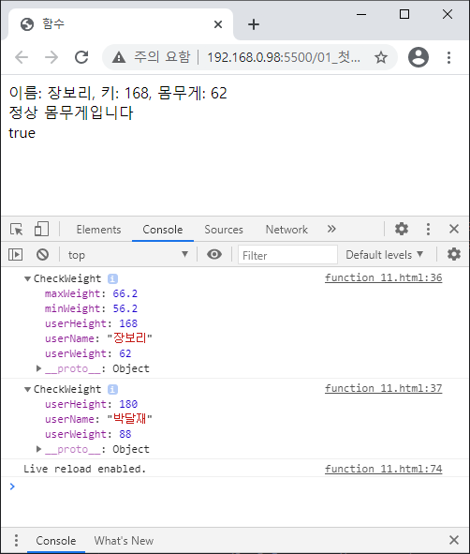Click the address bar URL
This screenshot has height=554, width=470.
284,57
